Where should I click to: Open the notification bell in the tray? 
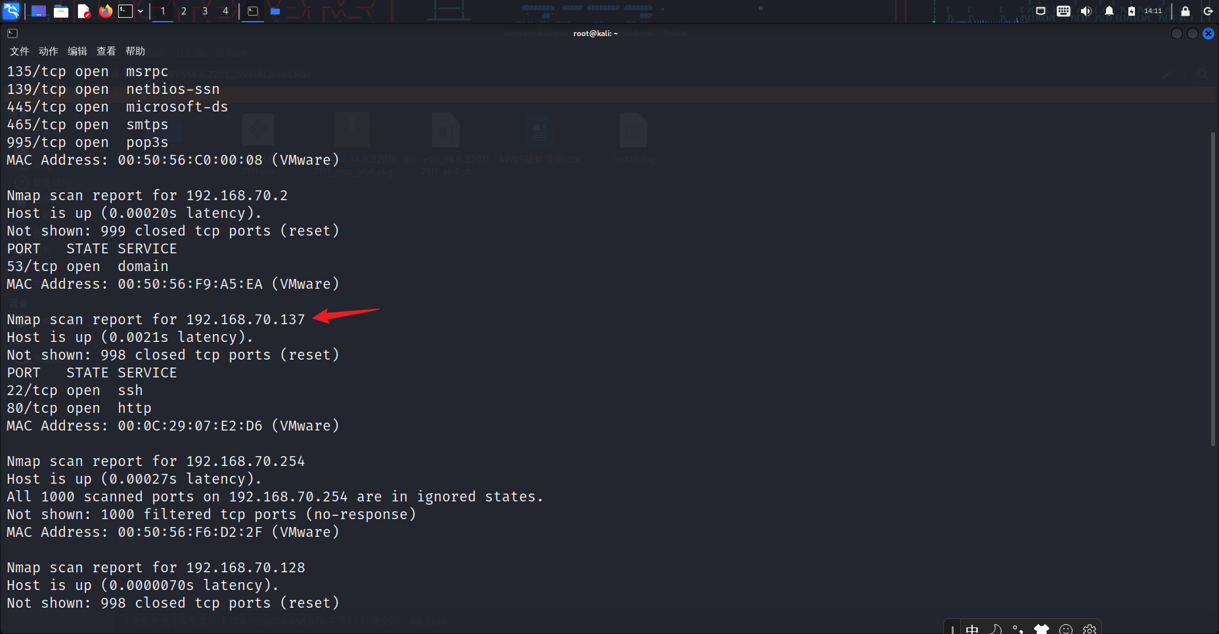pos(1109,11)
